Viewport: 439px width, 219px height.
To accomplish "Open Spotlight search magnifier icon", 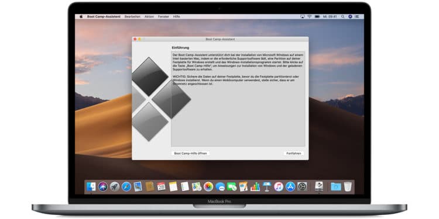I will (x=342, y=16).
